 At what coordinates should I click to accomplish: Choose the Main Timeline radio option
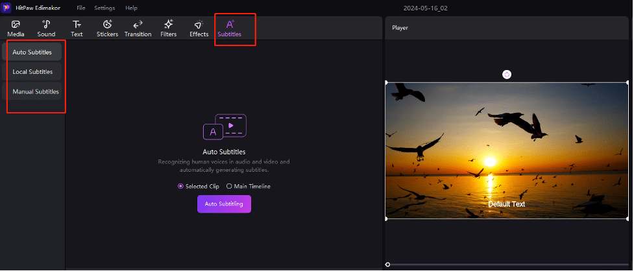tap(229, 186)
